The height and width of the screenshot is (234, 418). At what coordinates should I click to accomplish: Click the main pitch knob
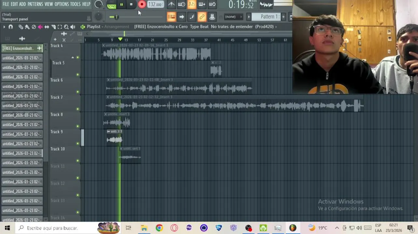98,17
